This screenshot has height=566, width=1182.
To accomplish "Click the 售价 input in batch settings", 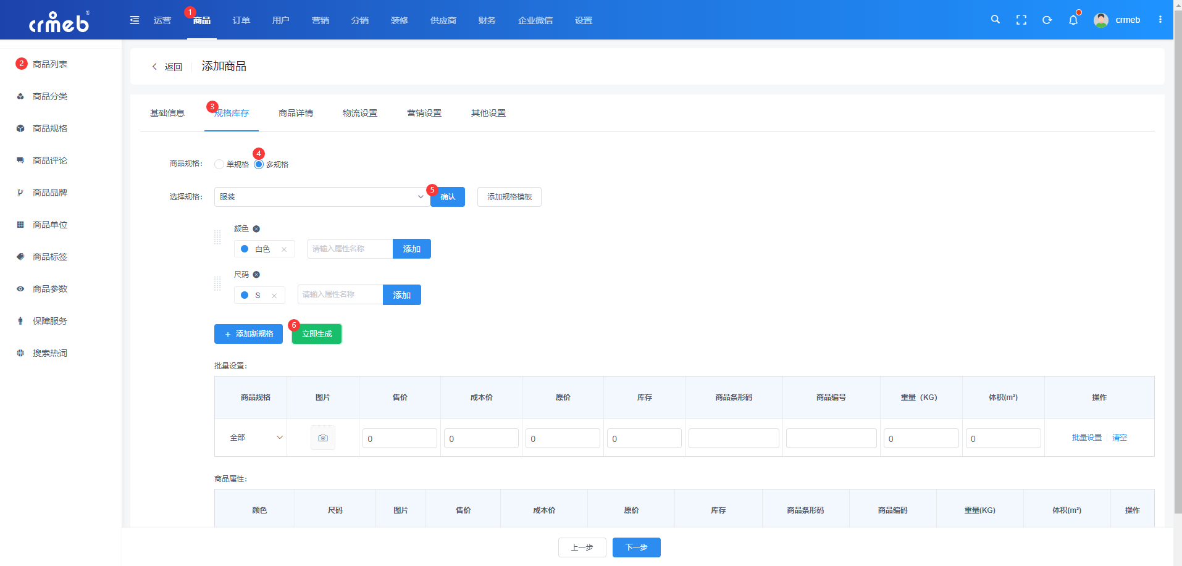I will point(400,438).
